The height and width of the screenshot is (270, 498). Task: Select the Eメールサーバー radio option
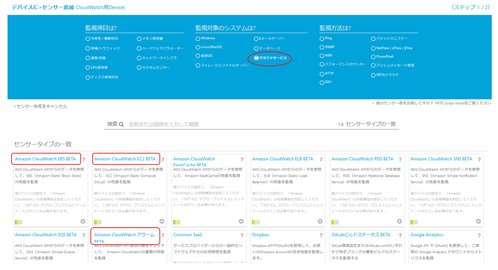pos(256,39)
